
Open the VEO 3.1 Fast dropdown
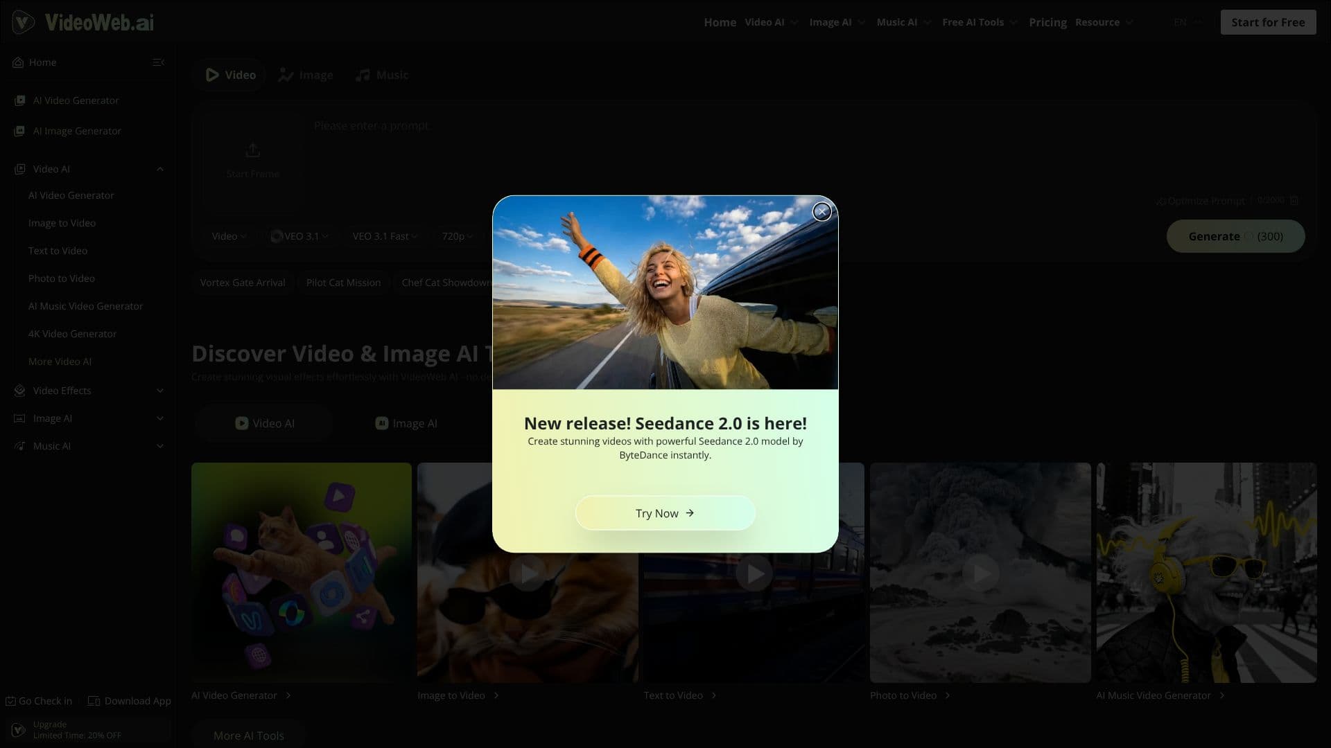coord(385,236)
